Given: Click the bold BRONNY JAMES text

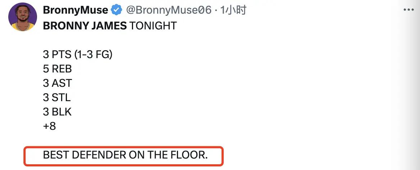Looking at the screenshot, I should click(85, 26).
